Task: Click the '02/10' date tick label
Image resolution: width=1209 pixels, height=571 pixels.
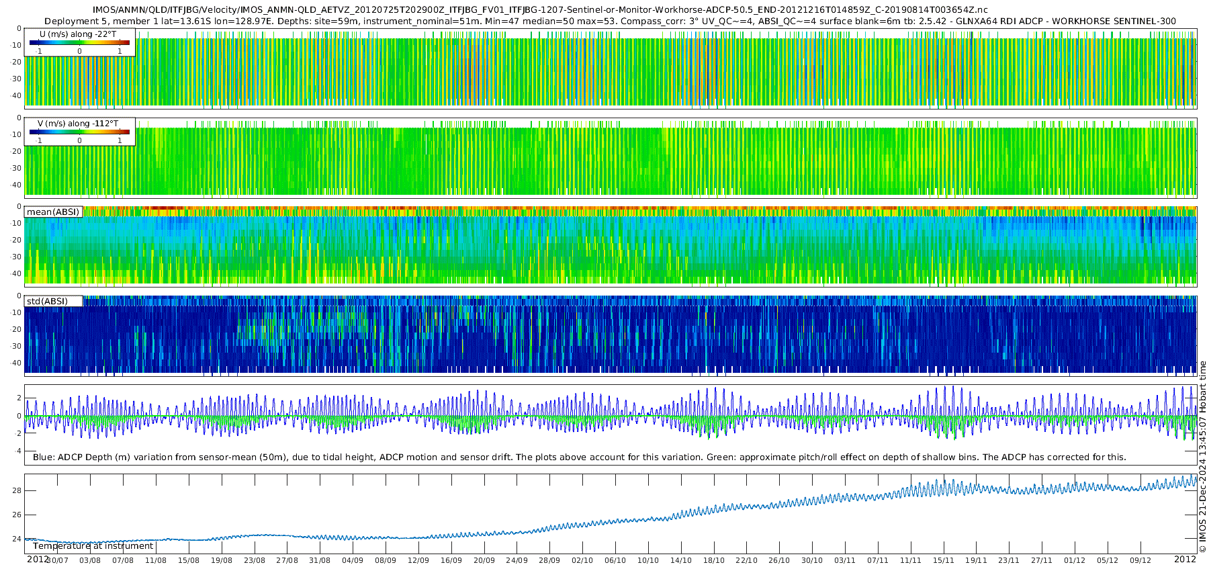Action: [x=582, y=560]
